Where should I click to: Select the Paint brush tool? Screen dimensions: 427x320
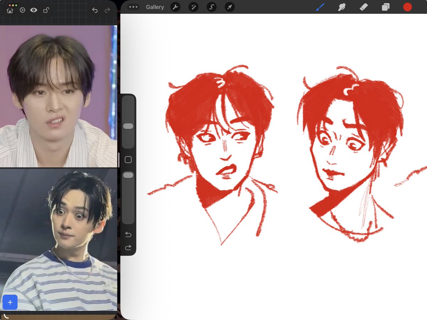[320, 7]
